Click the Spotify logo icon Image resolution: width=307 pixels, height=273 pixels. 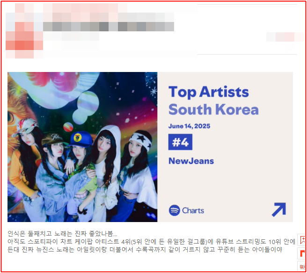[x=174, y=210]
